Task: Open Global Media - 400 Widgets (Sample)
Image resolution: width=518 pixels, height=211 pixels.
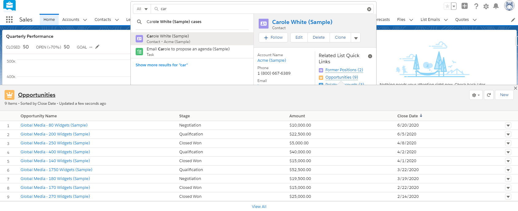Action: 55,152
